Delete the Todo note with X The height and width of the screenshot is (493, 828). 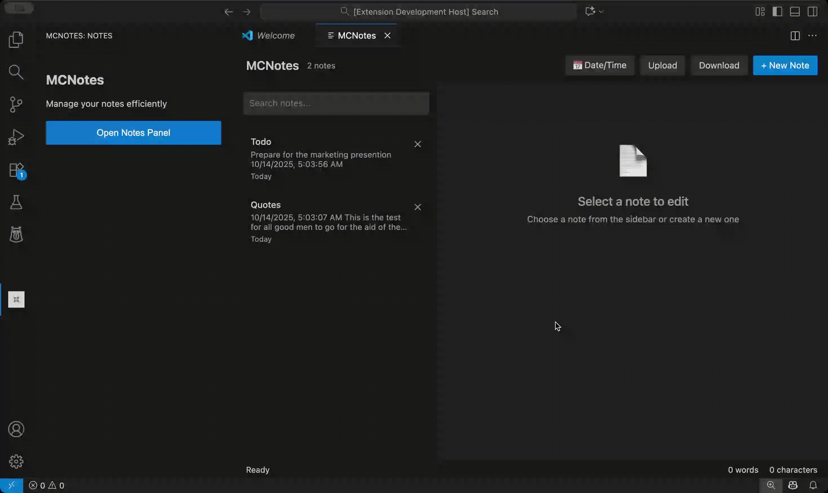[417, 144]
